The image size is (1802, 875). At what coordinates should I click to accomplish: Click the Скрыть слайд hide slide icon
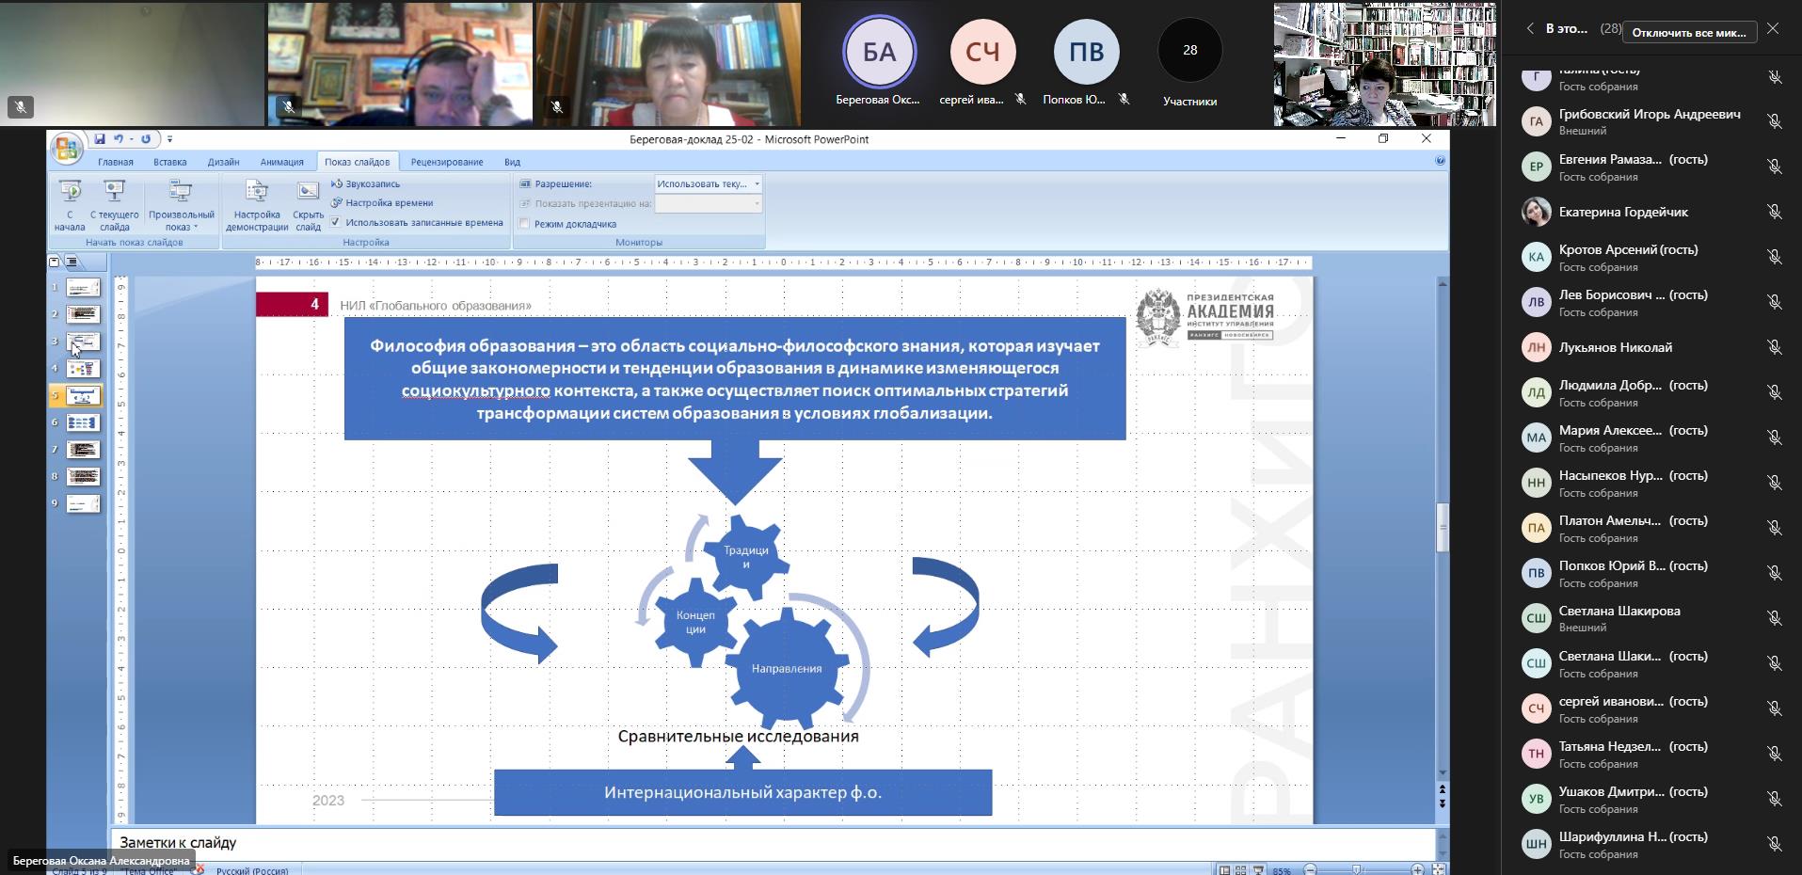point(308,192)
